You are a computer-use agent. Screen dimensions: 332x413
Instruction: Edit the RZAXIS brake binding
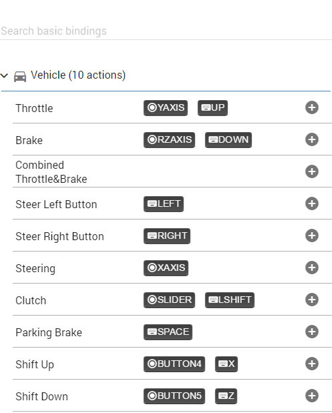coord(169,140)
